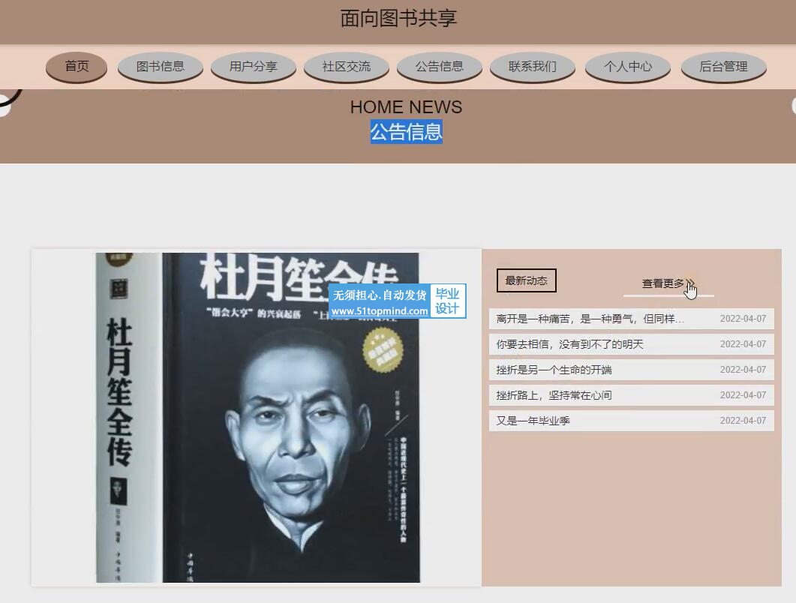Click the 最新动态 button

(527, 280)
